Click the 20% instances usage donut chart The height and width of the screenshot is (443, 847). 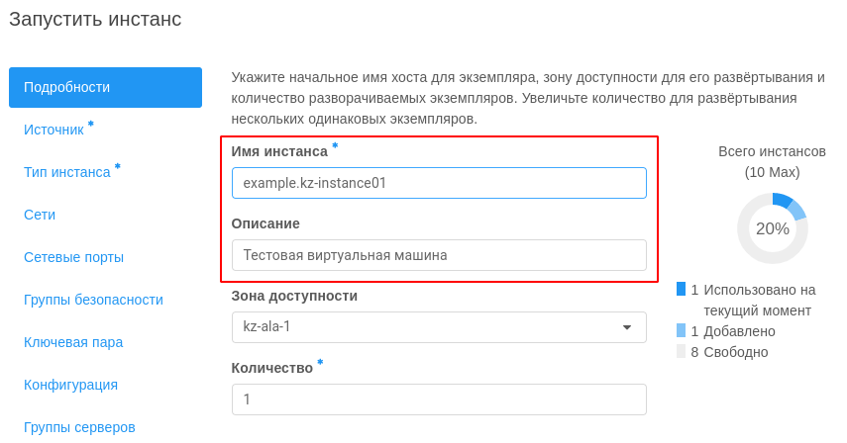[x=773, y=228]
